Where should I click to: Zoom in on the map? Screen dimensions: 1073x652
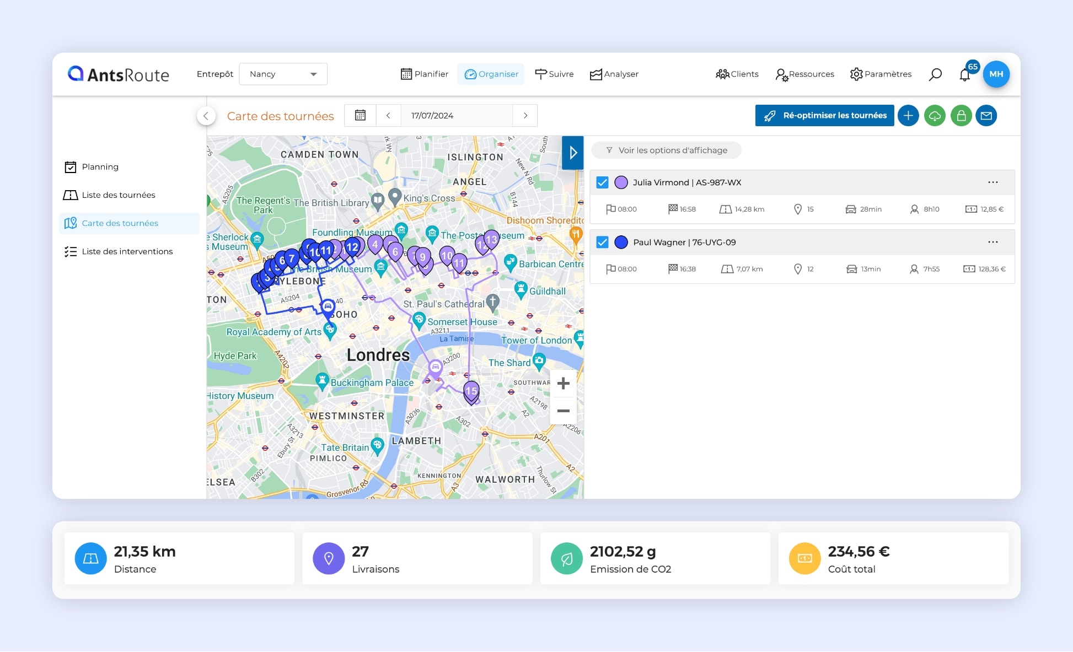[563, 384]
